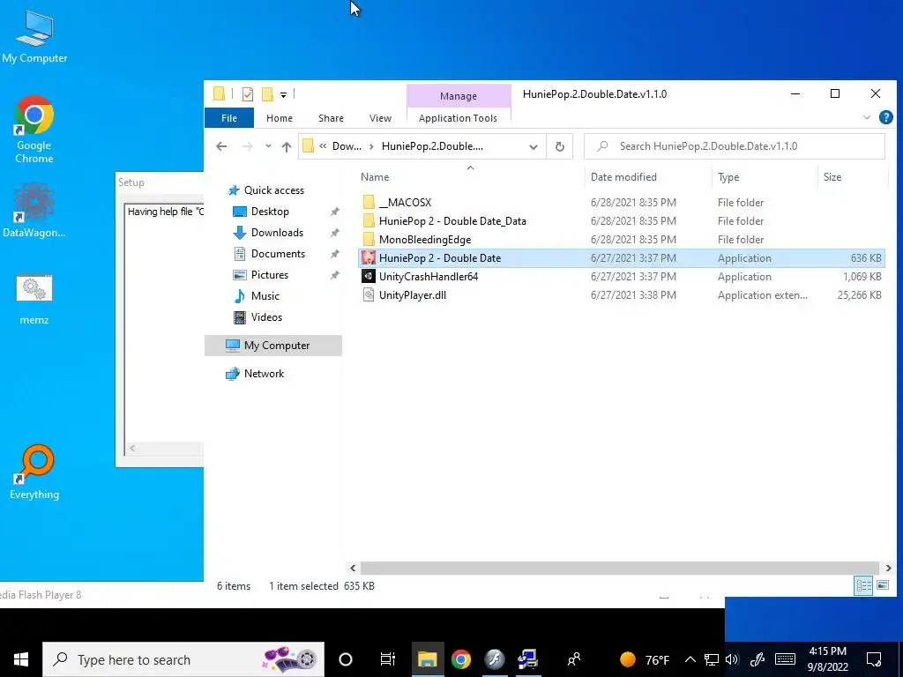Open the File menu in Explorer
The width and height of the screenshot is (903, 677).
[229, 118]
